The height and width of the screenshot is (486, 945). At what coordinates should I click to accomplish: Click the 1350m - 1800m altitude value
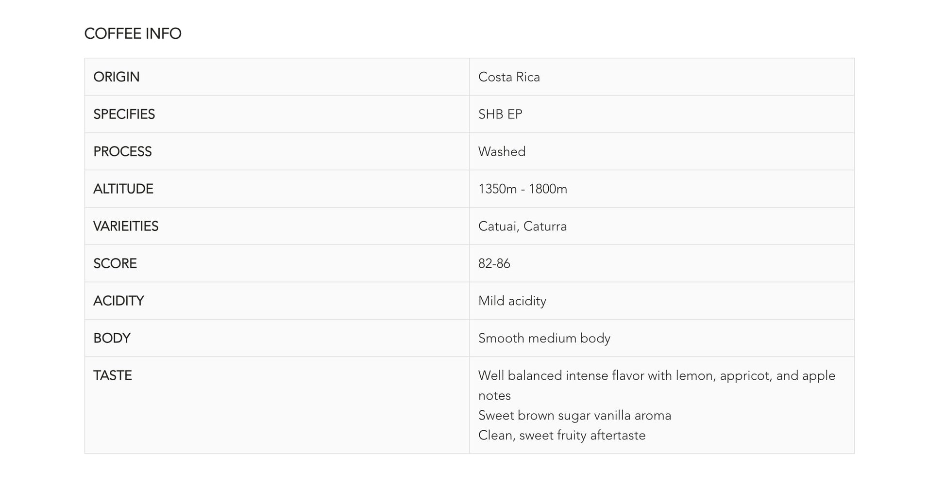click(x=523, y=189)
